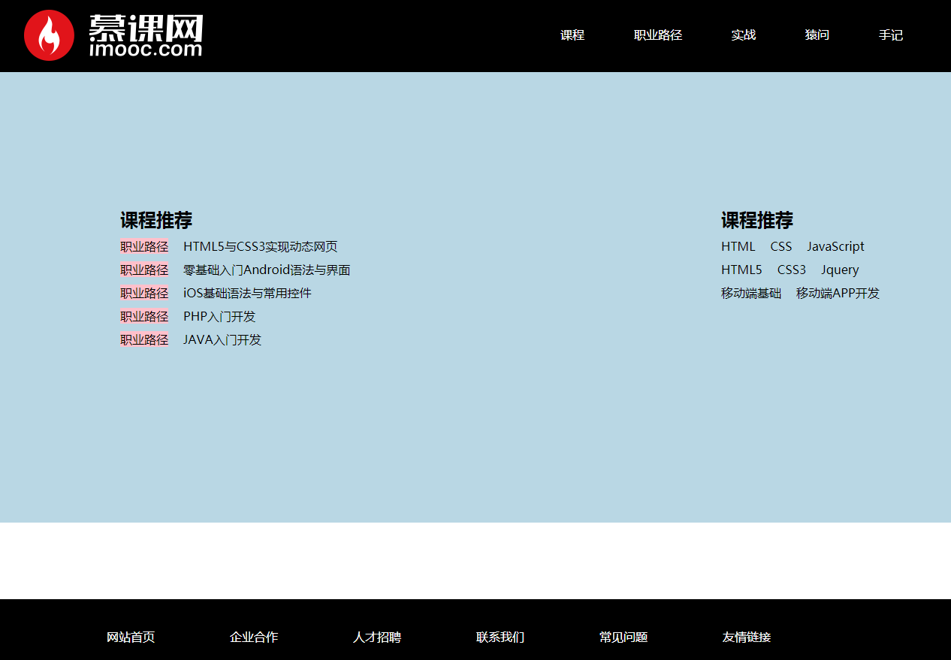
Task: Open the 移动端APP开发 tag
Action: pyautogui.click(x=838, y=293)
